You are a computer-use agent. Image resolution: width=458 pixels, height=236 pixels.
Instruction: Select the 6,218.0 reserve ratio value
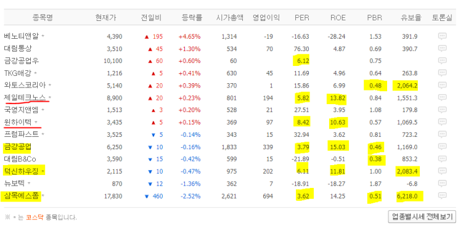click(407, 196)
